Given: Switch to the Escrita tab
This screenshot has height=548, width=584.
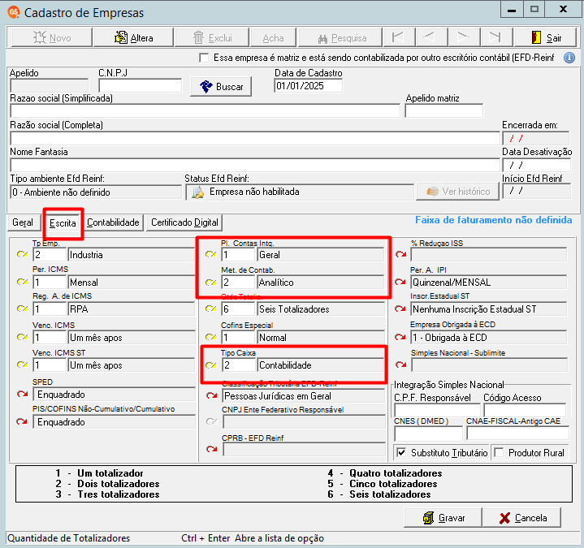Looking at the screenshot, I should [x=63, y=223].
